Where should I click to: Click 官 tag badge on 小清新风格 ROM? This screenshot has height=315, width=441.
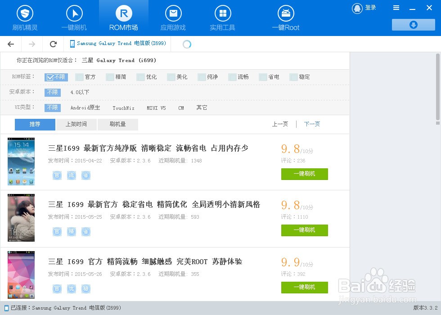[x=57, y=231]
